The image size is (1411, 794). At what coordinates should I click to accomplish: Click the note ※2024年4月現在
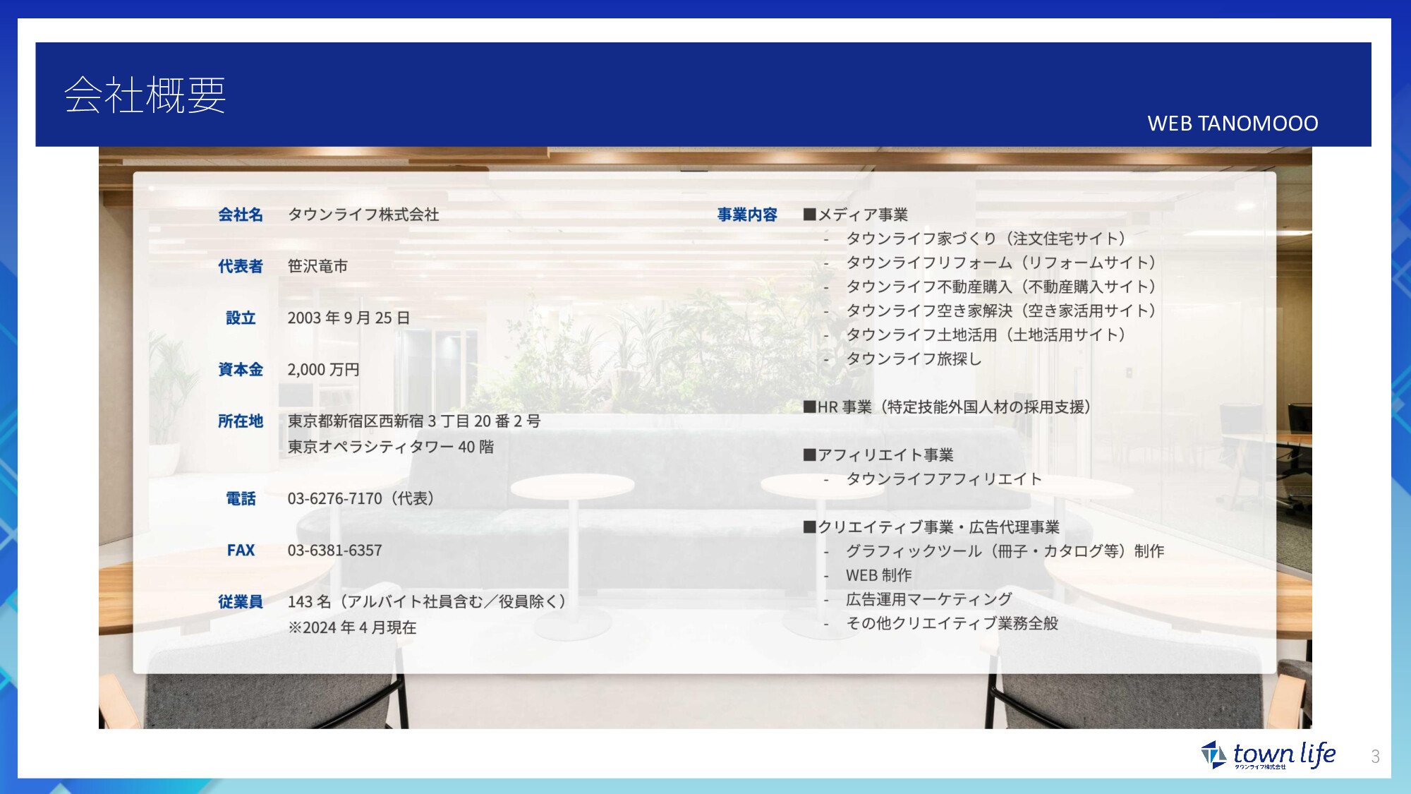pos(352,627)
